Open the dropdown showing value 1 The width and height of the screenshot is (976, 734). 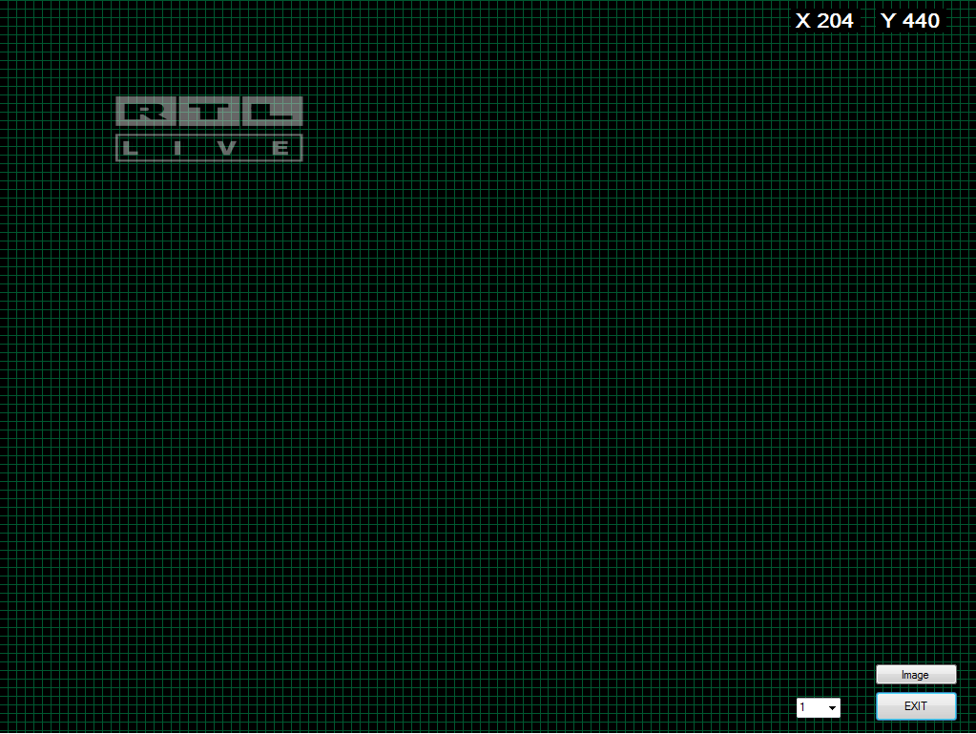click(x=818, y=707)
